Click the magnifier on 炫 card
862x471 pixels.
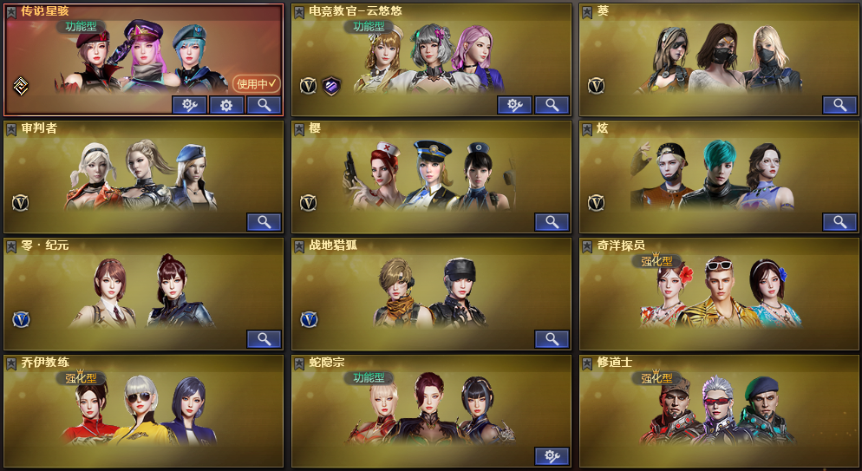(x=839, y=222)
